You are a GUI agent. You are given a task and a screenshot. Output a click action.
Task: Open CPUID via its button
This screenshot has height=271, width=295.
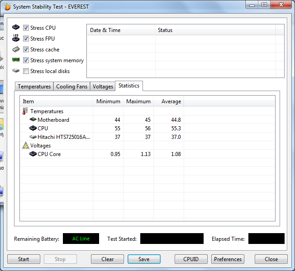tap(191, 259)
